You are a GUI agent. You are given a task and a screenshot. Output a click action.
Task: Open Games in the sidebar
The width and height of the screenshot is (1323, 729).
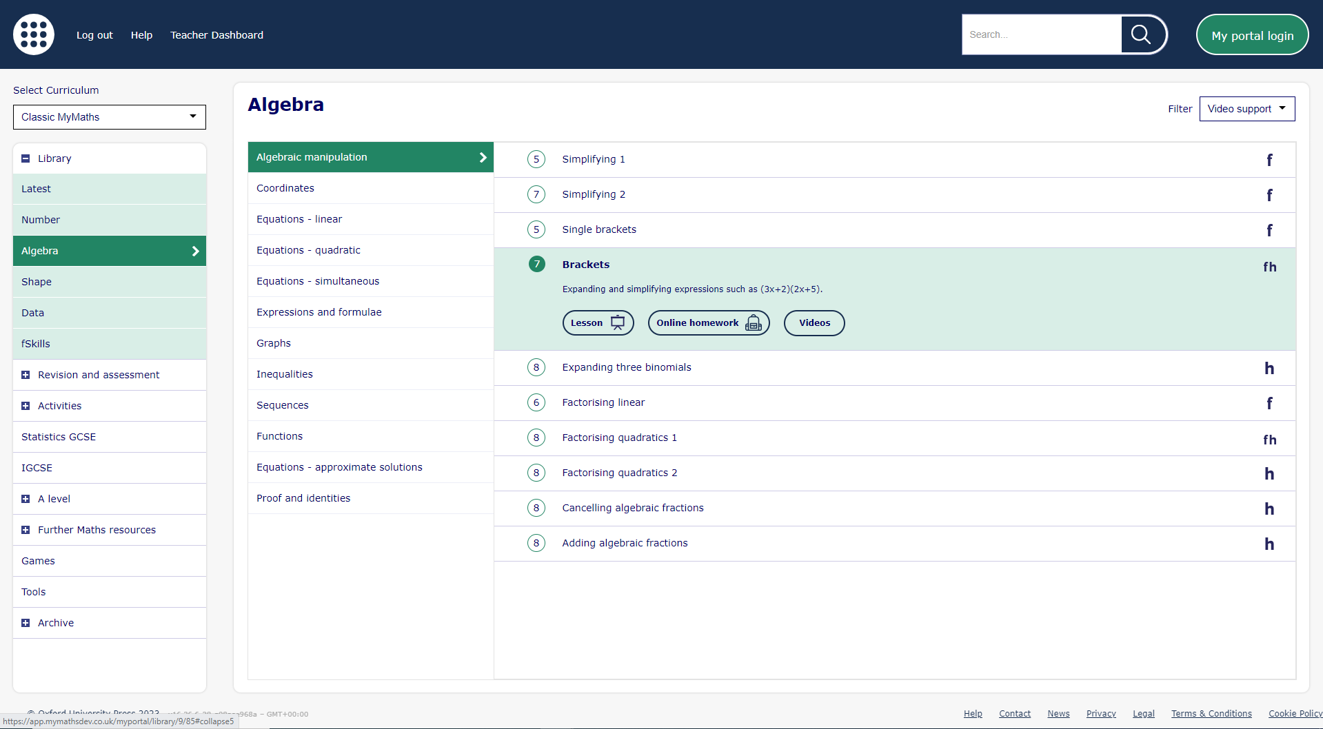(x=110, y=561)
